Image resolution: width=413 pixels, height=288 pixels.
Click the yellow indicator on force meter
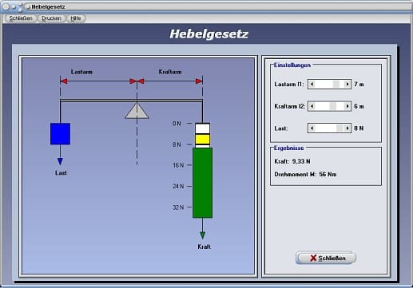tap(203, 140)
